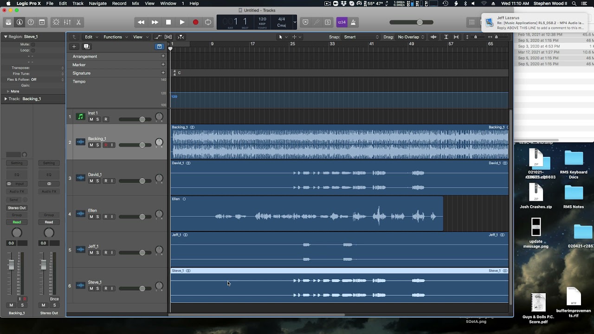Click the Bnce bounce button
The width and height of the screenshot is (594, 334).
[x=54, y=299]
